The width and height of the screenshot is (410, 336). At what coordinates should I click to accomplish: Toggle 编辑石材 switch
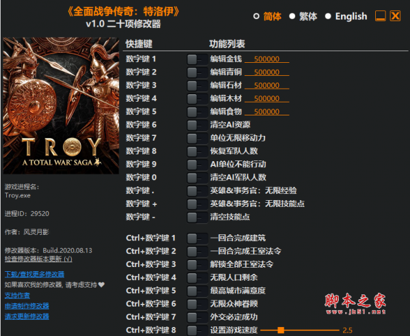[x=197, y=85]
